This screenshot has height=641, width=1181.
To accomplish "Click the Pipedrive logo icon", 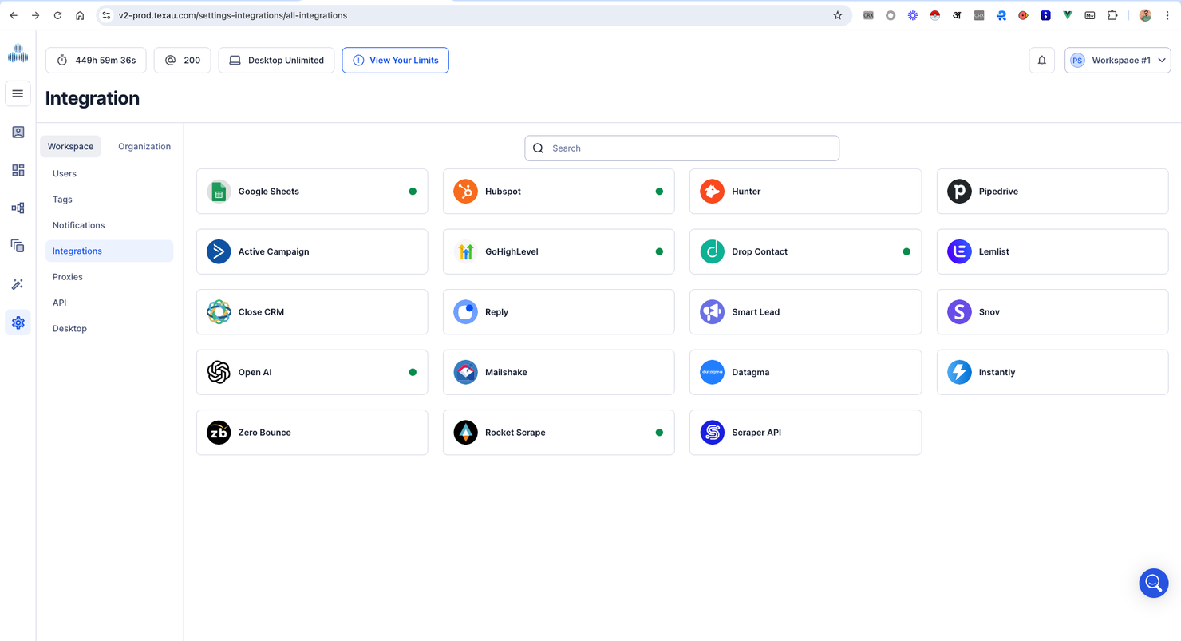I will point(959,192).
